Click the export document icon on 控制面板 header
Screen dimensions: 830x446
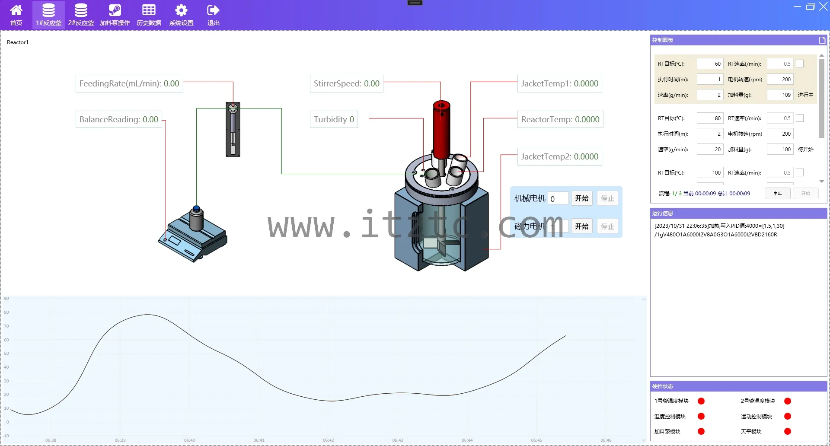coord(821,40)
